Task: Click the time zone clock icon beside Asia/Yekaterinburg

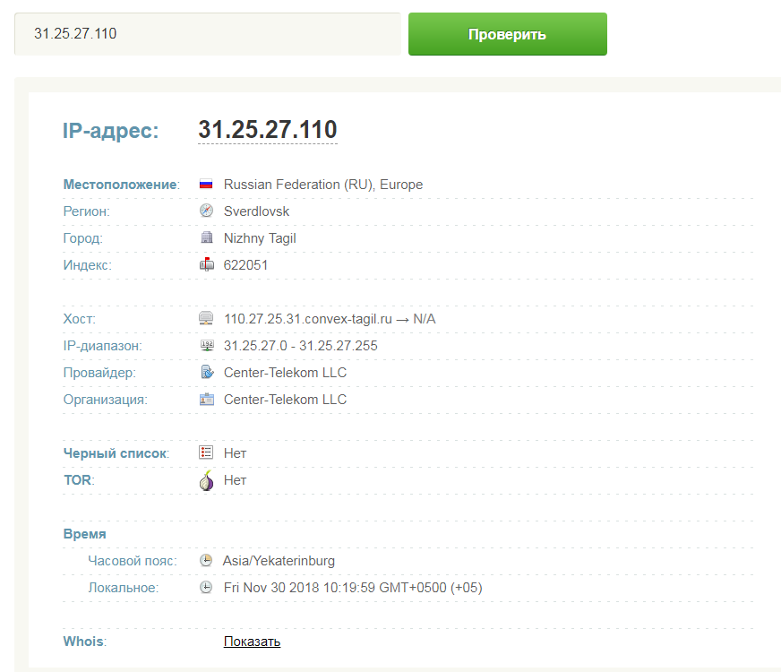Action: pos(206,561)
